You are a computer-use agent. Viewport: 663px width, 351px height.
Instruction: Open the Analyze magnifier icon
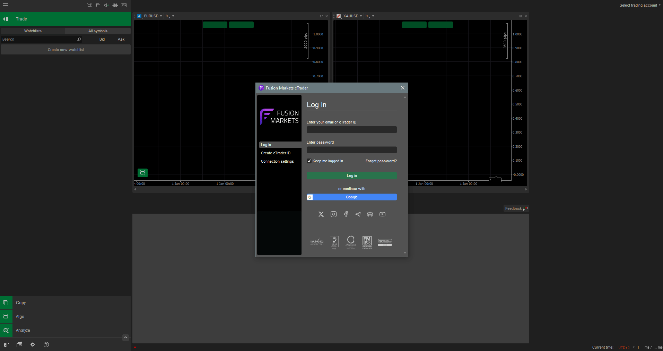click(6, 331)
